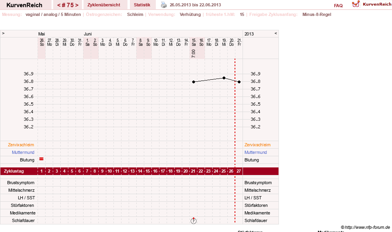
Task: Click the Mai month label
Action: click(42, 34)
